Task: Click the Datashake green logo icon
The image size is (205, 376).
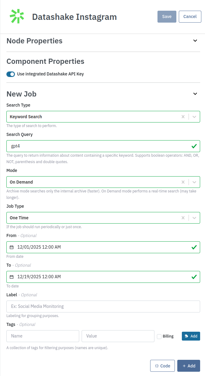Action: (17, 16)
